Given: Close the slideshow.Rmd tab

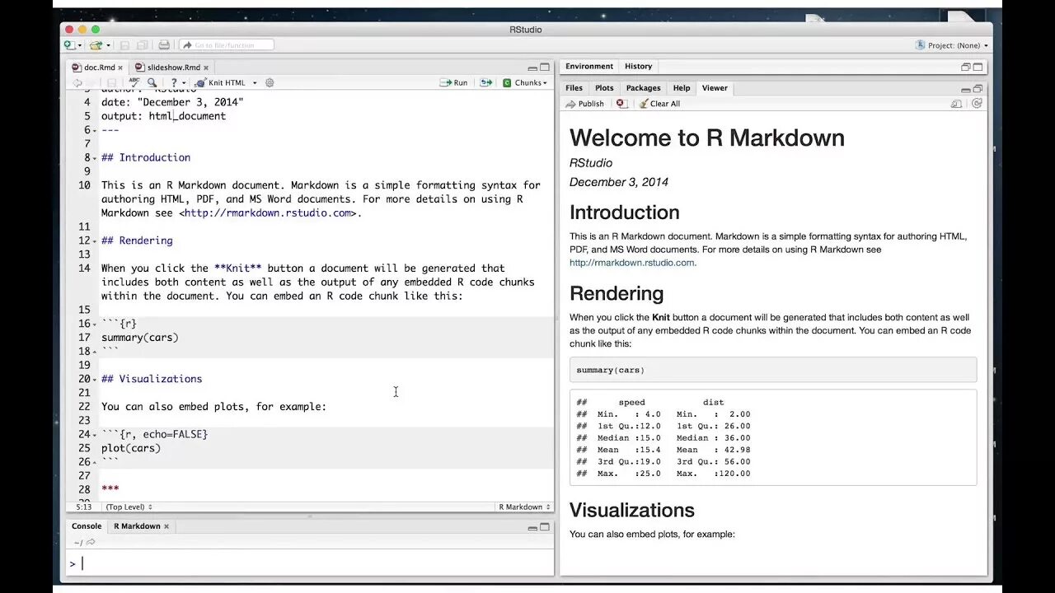Looking at the screenshot, I should pyautogui.click(x=206, y=68).
